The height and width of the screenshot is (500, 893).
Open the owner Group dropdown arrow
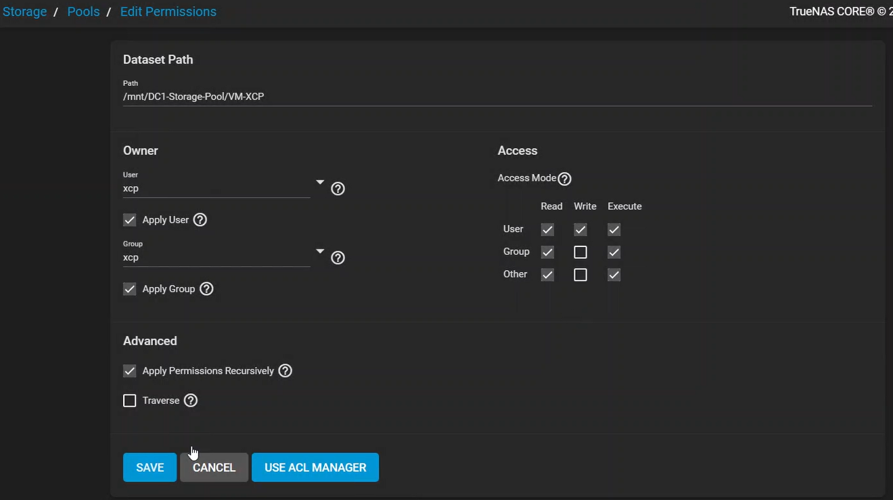pyautogui.click(x=320, y=252)
